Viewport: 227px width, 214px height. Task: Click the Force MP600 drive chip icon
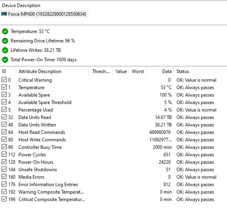(4, 14)
